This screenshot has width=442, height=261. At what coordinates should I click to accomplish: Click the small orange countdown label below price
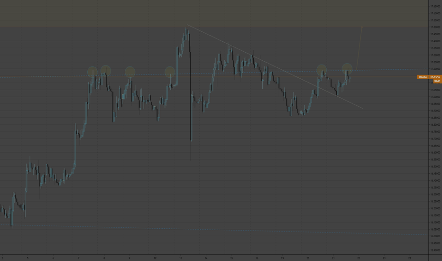(x=437, y=81)
